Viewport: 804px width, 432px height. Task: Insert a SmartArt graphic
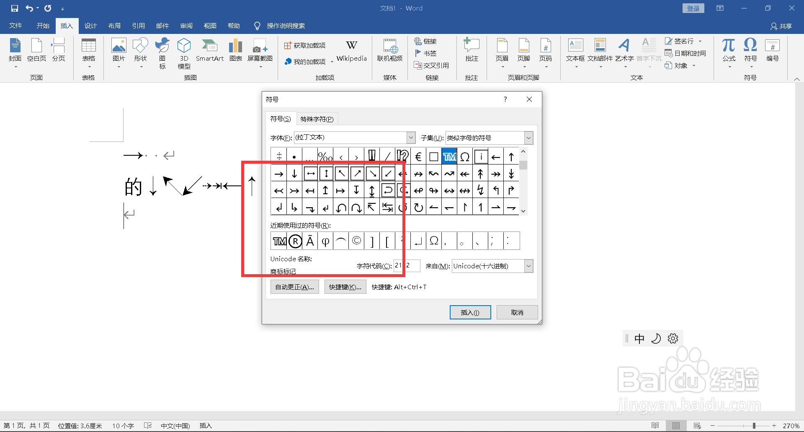[210, 50]
